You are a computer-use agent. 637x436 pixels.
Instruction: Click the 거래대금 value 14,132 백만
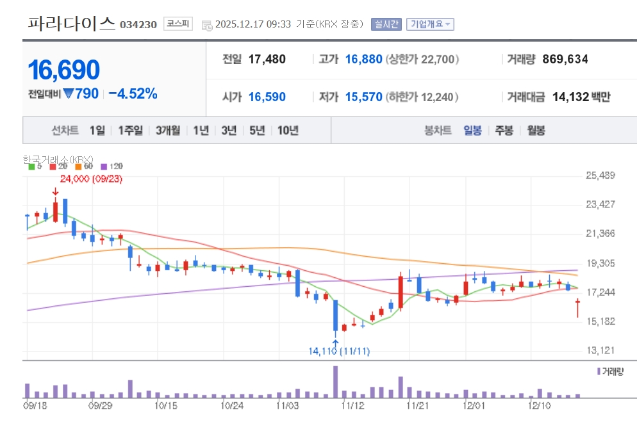tap(581, 97)
